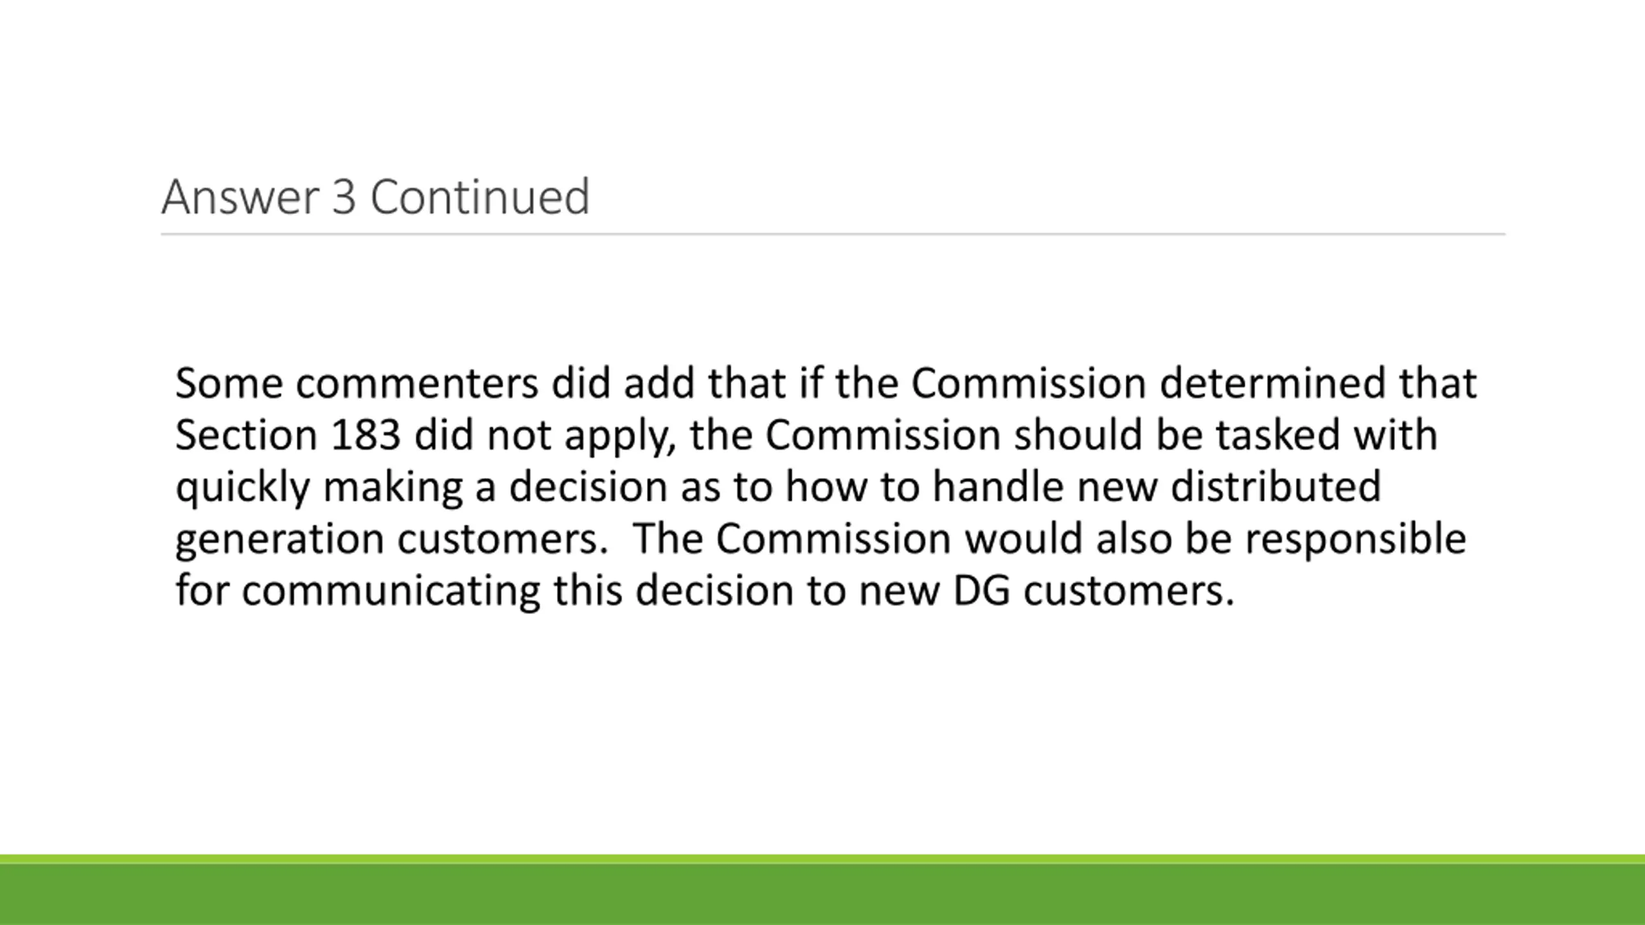The image size is (1645, 925).
Task: Select the word generation in the paragraph
Action: (280, 540)
